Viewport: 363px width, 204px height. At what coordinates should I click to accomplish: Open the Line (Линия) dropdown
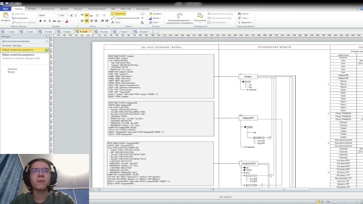(155, 18)
